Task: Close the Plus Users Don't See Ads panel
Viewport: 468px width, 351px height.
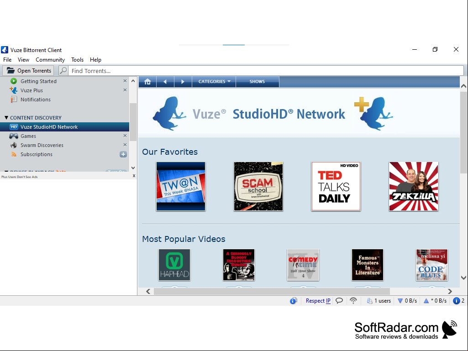Action: [x=134, y=176]
